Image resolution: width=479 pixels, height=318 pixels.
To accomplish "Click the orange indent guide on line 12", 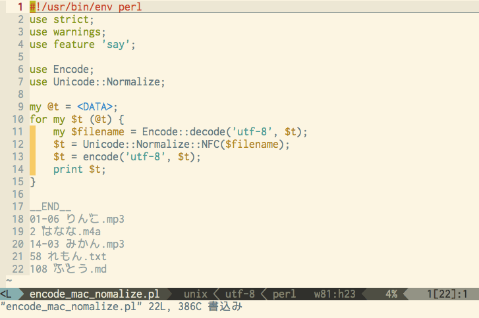I will point(33,145).
